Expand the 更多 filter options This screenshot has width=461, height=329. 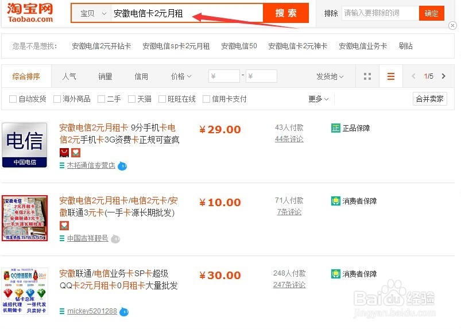[x=319, y=99]
